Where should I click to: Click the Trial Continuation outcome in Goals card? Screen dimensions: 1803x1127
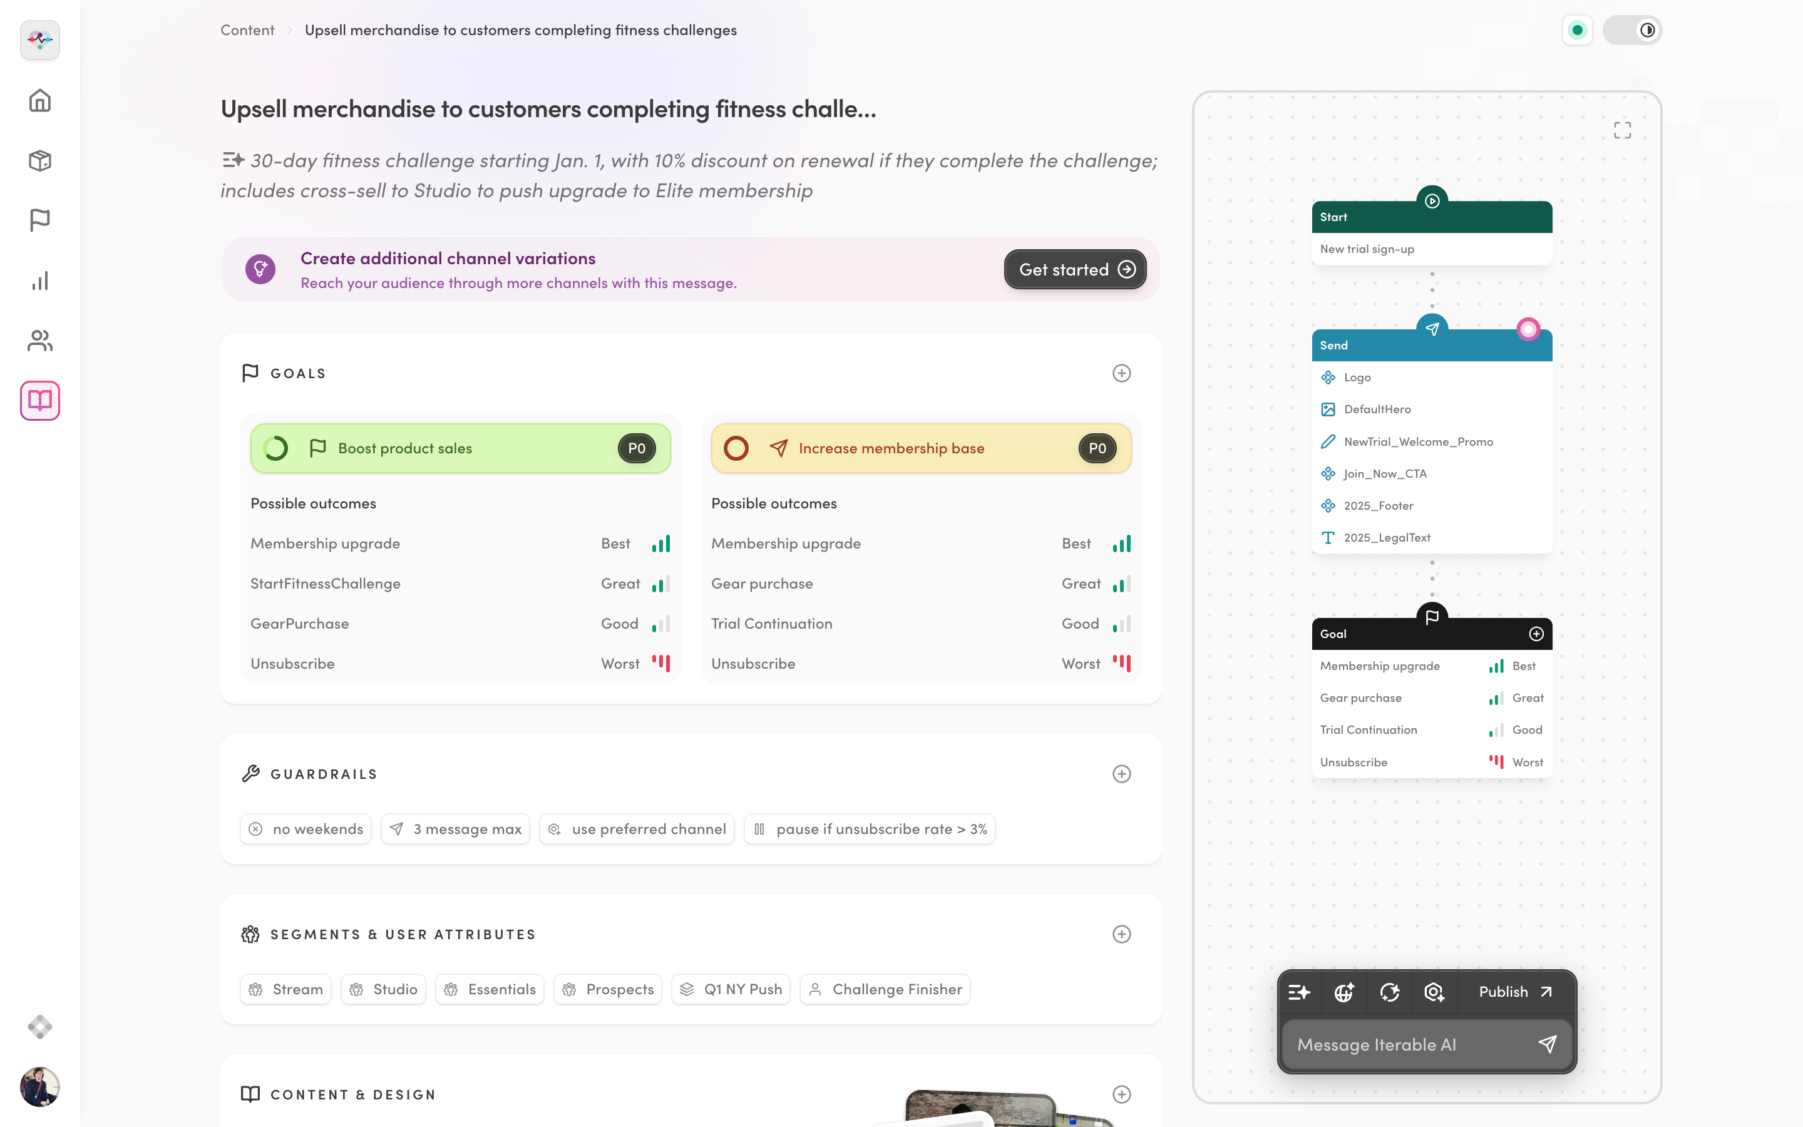(x=921, y=624)
